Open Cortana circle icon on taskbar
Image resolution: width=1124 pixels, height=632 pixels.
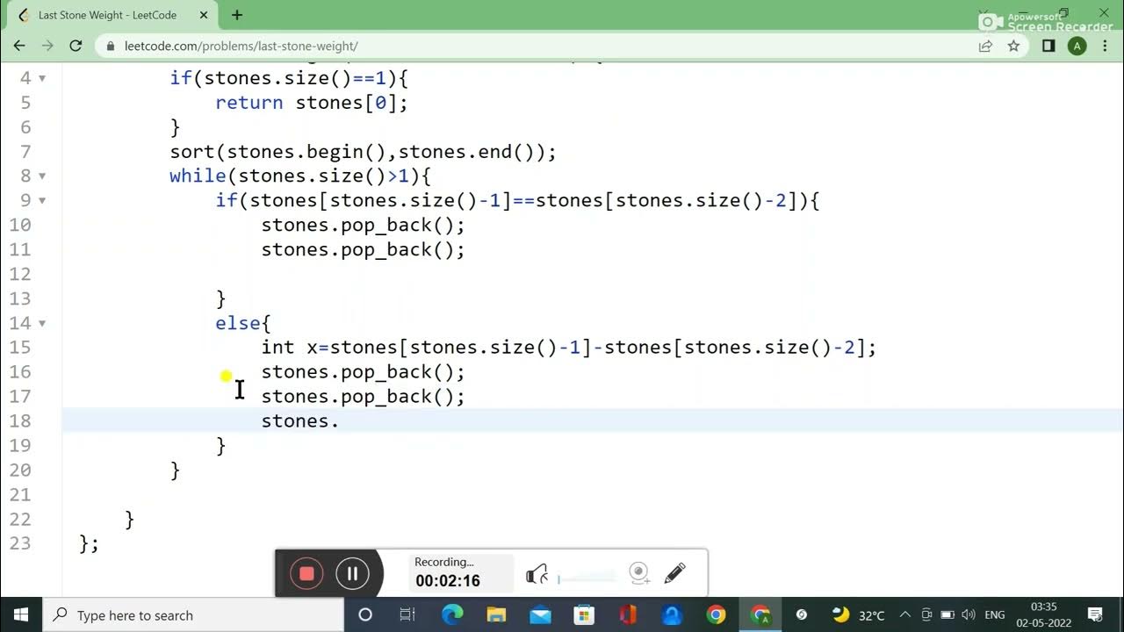365,614
